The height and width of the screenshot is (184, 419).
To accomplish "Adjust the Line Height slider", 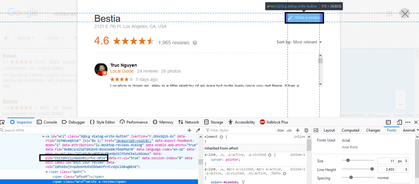I will click(358, 169).
